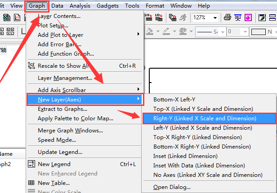Click the New Graph toolbar icon
Screen dimensions: 277x193
point(17,18)
